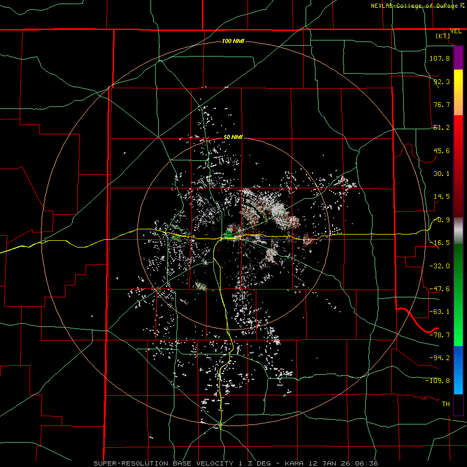Viewport: 467px width, 467px height.
Task: Select the 30.1 legend value
Action: pyautogui.click(x=442, y=174)
